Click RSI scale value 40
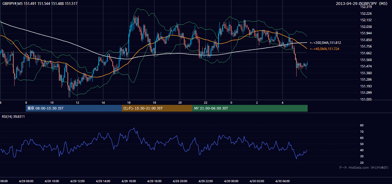This screenshot has height=184, width=392. (362, 150)
